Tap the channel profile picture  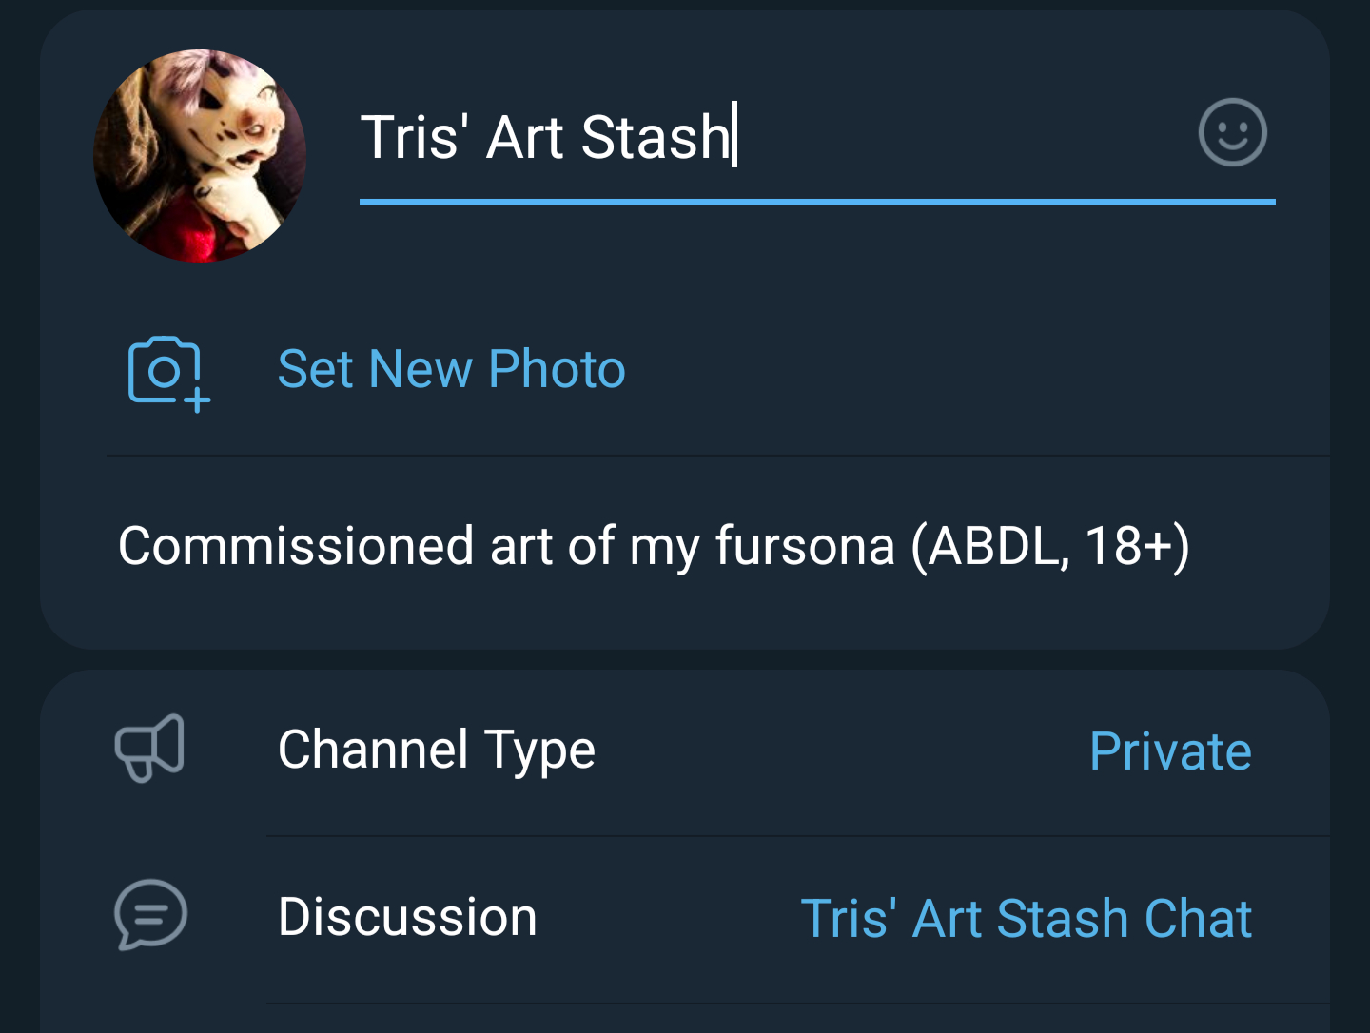tap(200, 156)
